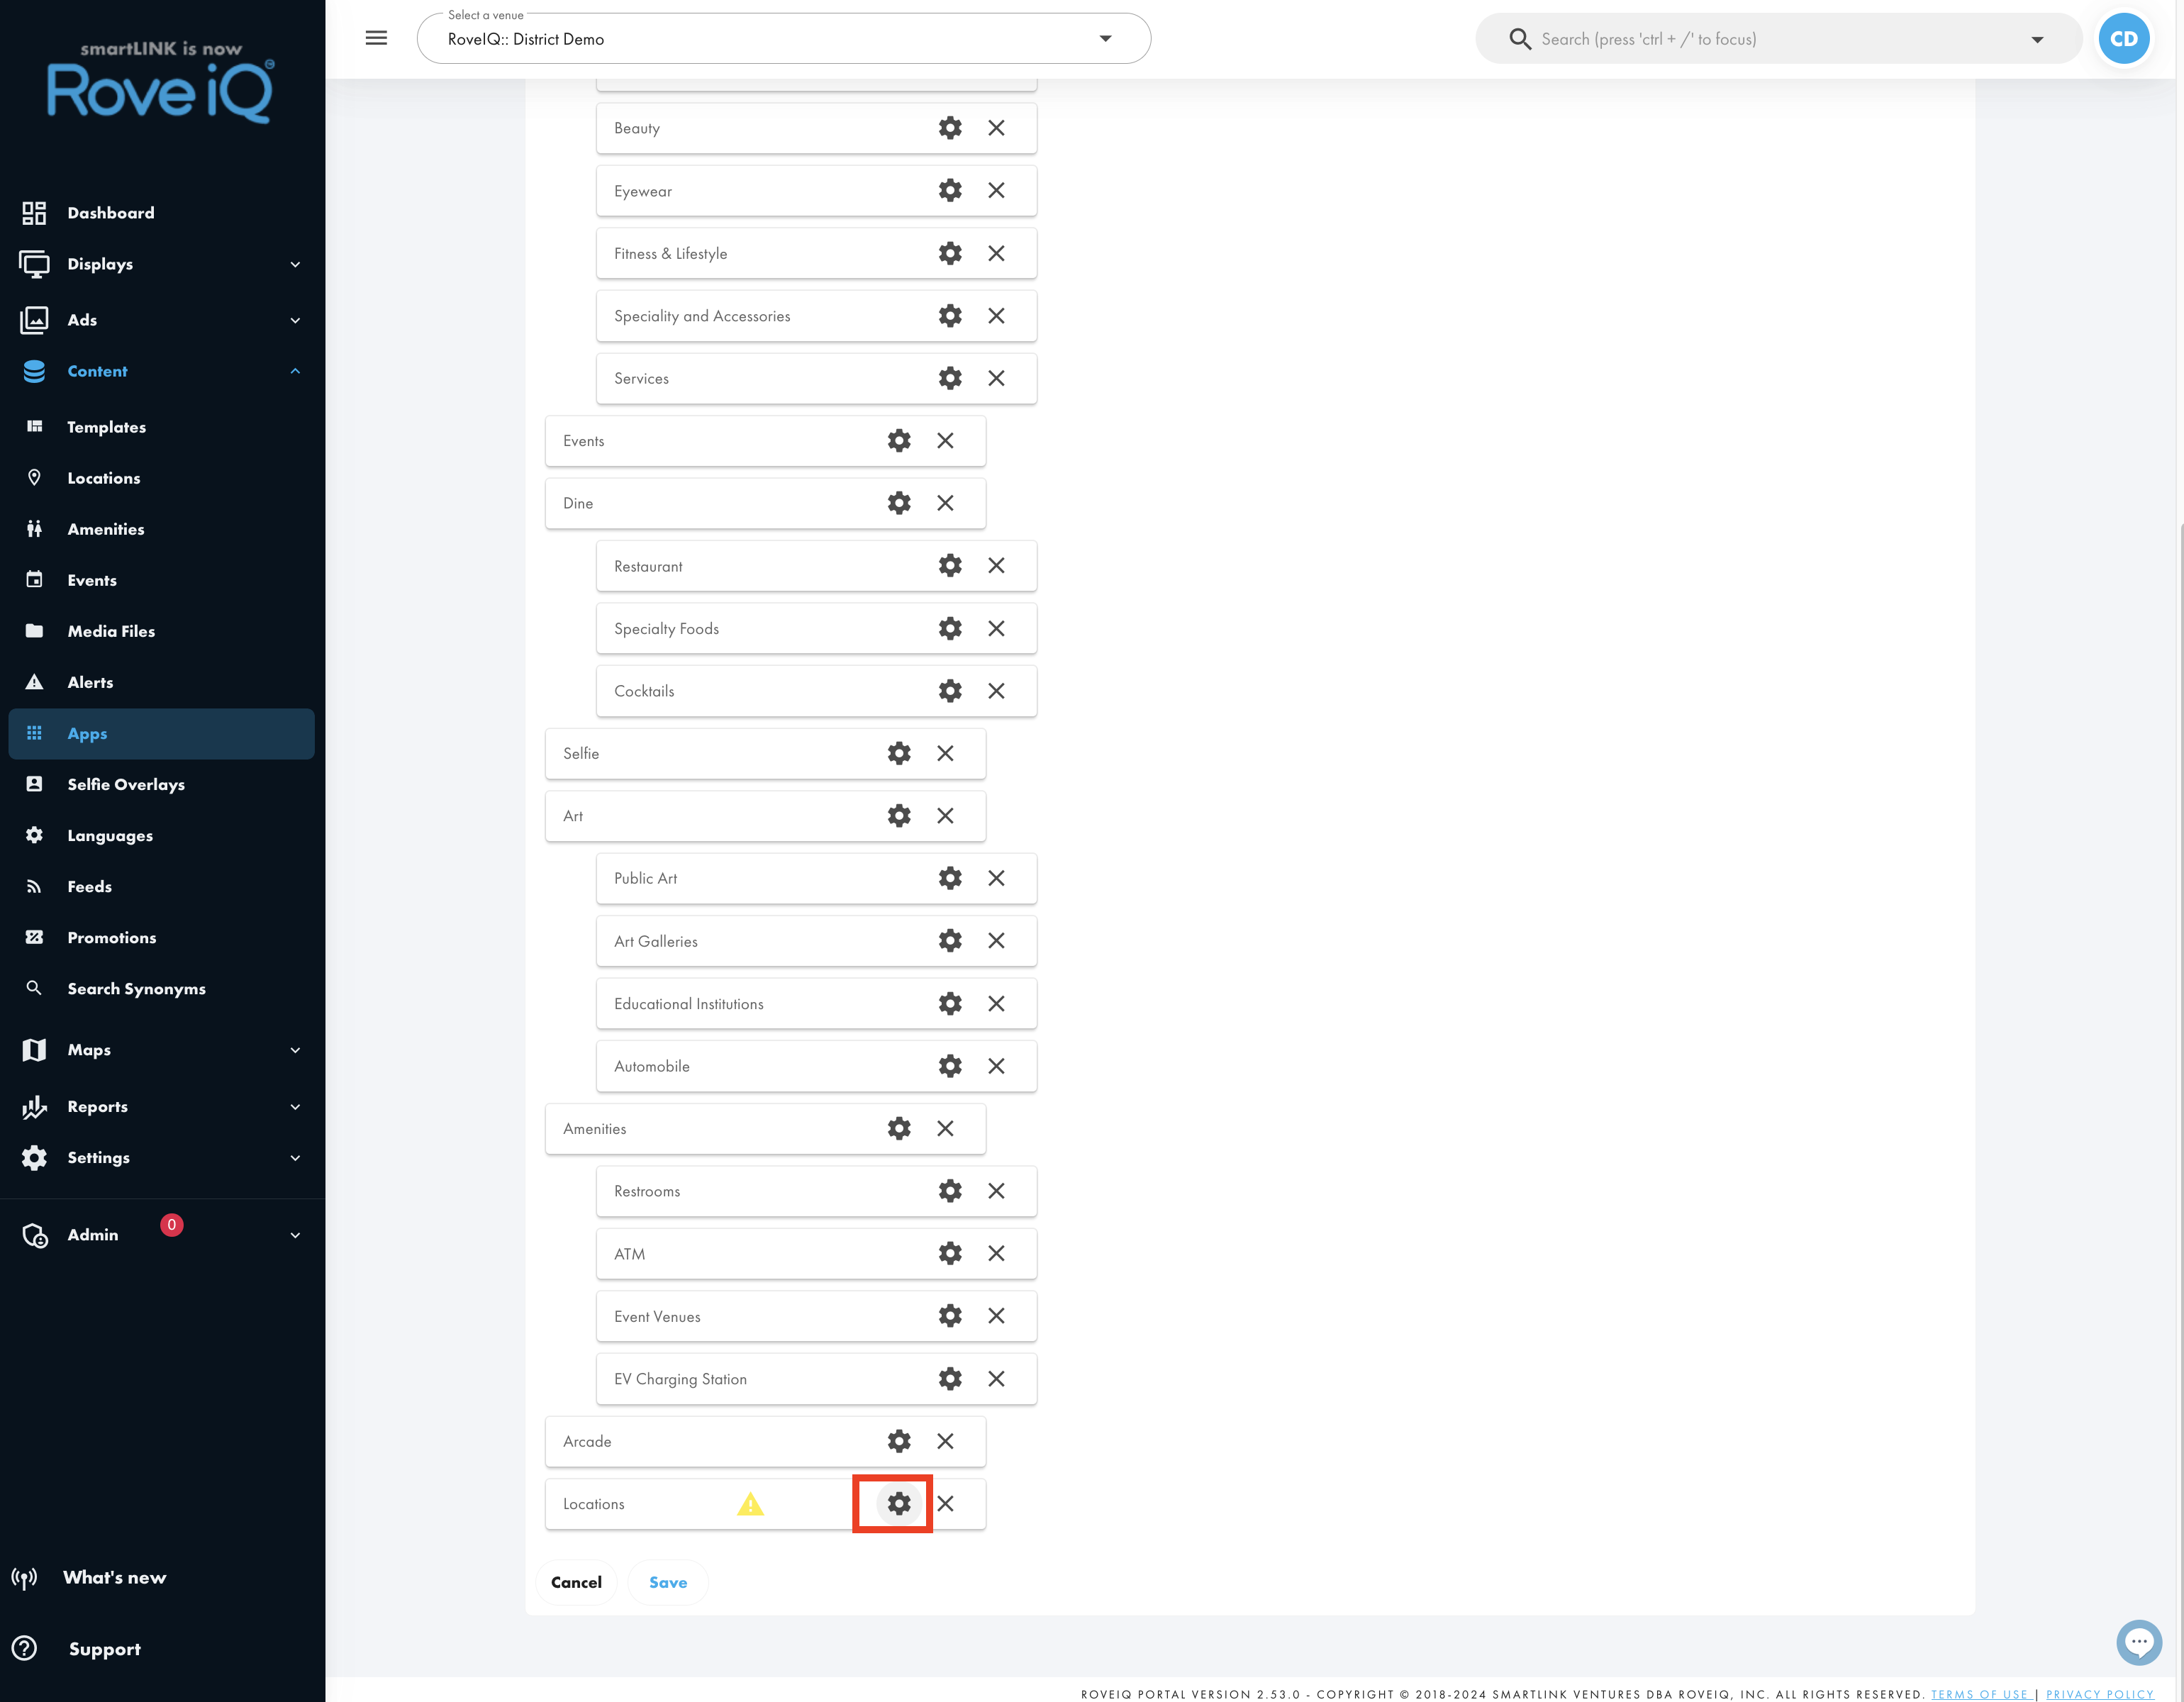2184x1702 pixels.
Task: Open settings gear for Fitness & Lifestyle
Action: (x=949, y=253)
